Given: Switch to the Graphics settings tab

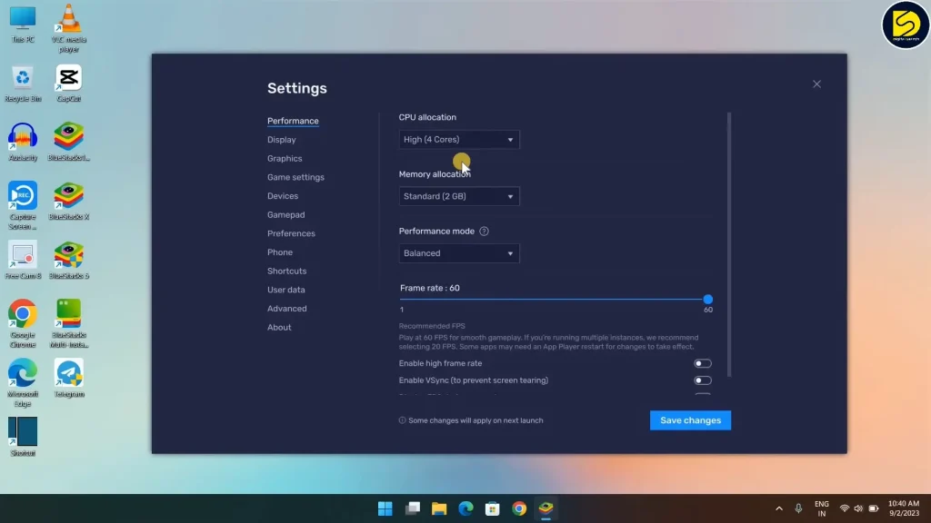Looking at the screenshot, I should 285,159.
